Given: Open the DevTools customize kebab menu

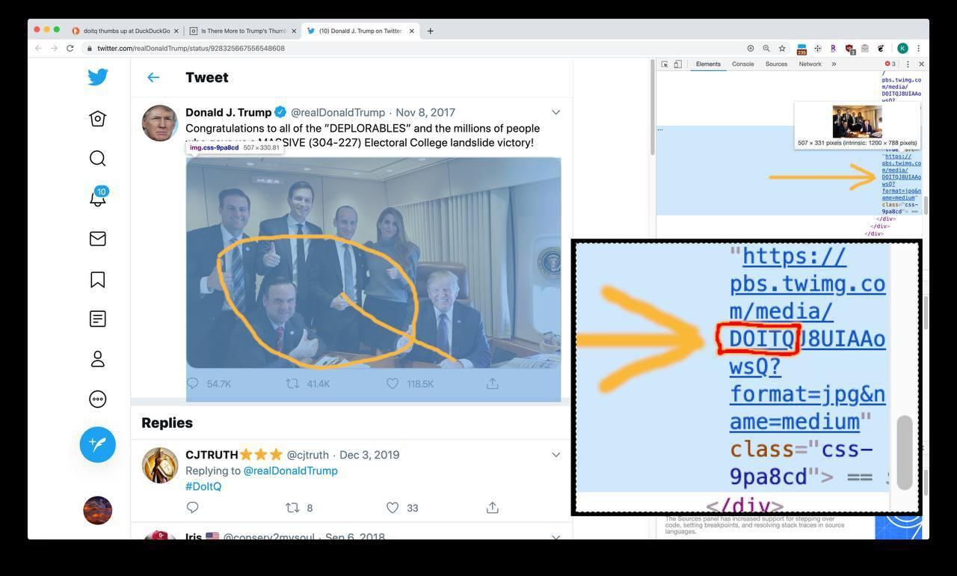Looking at the screenshot, I should pos(908,64).
